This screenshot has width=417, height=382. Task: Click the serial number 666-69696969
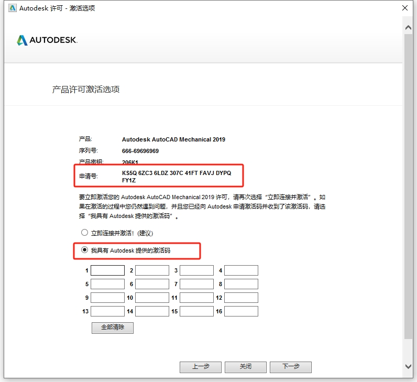pos(140,151)
